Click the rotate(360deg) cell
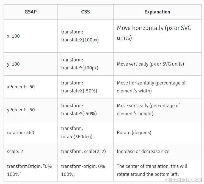Viewport: 204px width, 184px height. [86, 132]
